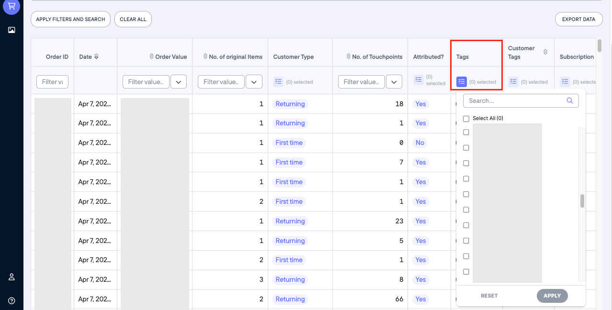Viewport: 612px width, 310px height.
Task: Open the user profile icon in sidebar
Action: (x=11, y=277)
